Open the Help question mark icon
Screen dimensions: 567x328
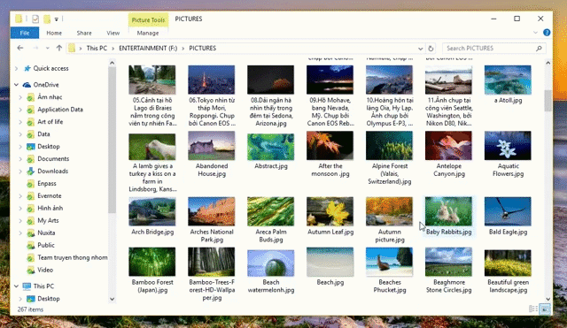coord(547,33)
